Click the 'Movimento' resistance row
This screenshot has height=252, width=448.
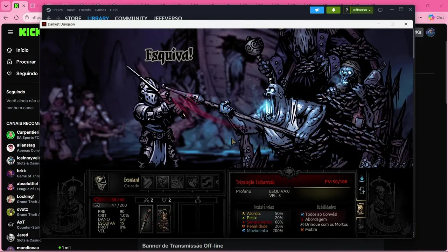262,231
